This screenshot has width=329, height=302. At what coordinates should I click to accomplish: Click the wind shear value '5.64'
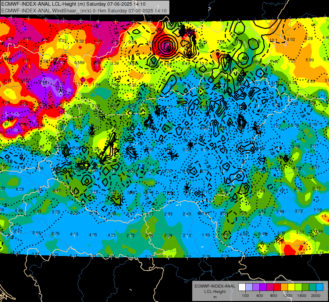click(x=37, y=233)
